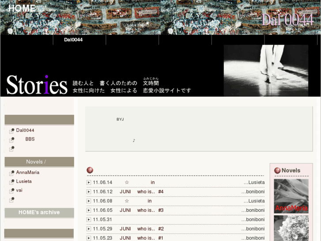321x241 pixels.
Task: Click the arrow icon of the 11.05.23 entry
Action: (89, 238)
